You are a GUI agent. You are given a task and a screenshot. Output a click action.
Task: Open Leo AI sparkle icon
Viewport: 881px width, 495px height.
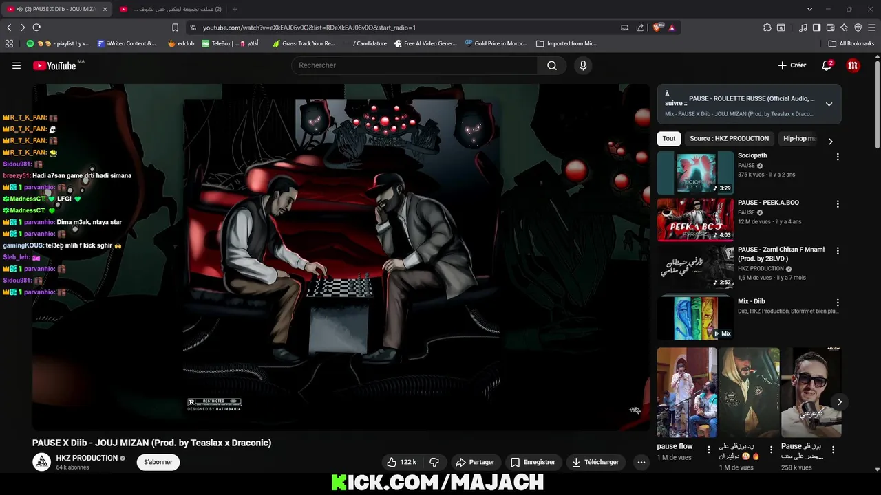click(844, 27)
